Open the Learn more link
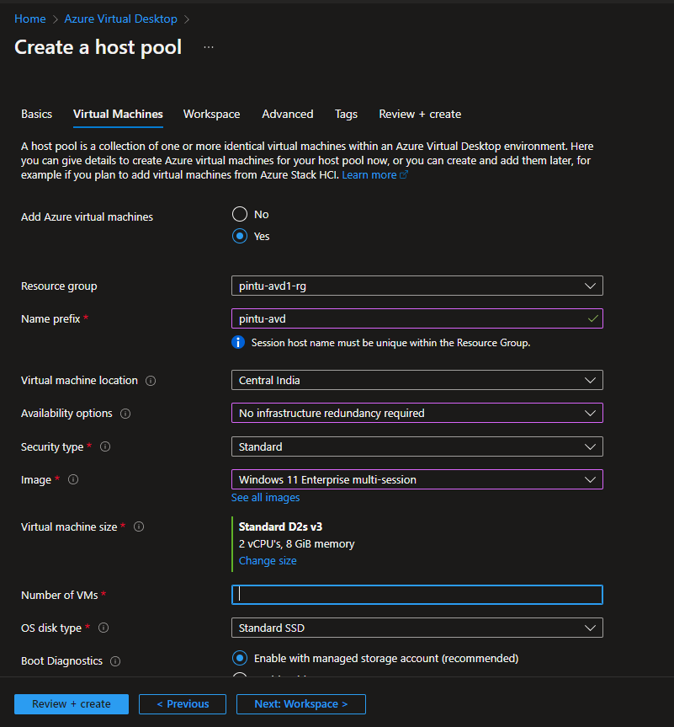Image resolution: width=674 pixels, height=727 pixels. pyautogui.click(x=374, y=174)
